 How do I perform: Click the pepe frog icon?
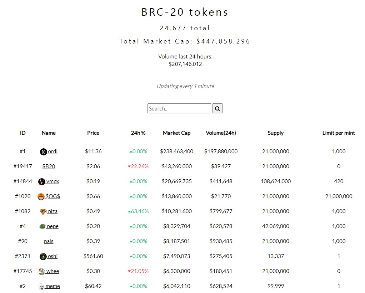point(42,227)
